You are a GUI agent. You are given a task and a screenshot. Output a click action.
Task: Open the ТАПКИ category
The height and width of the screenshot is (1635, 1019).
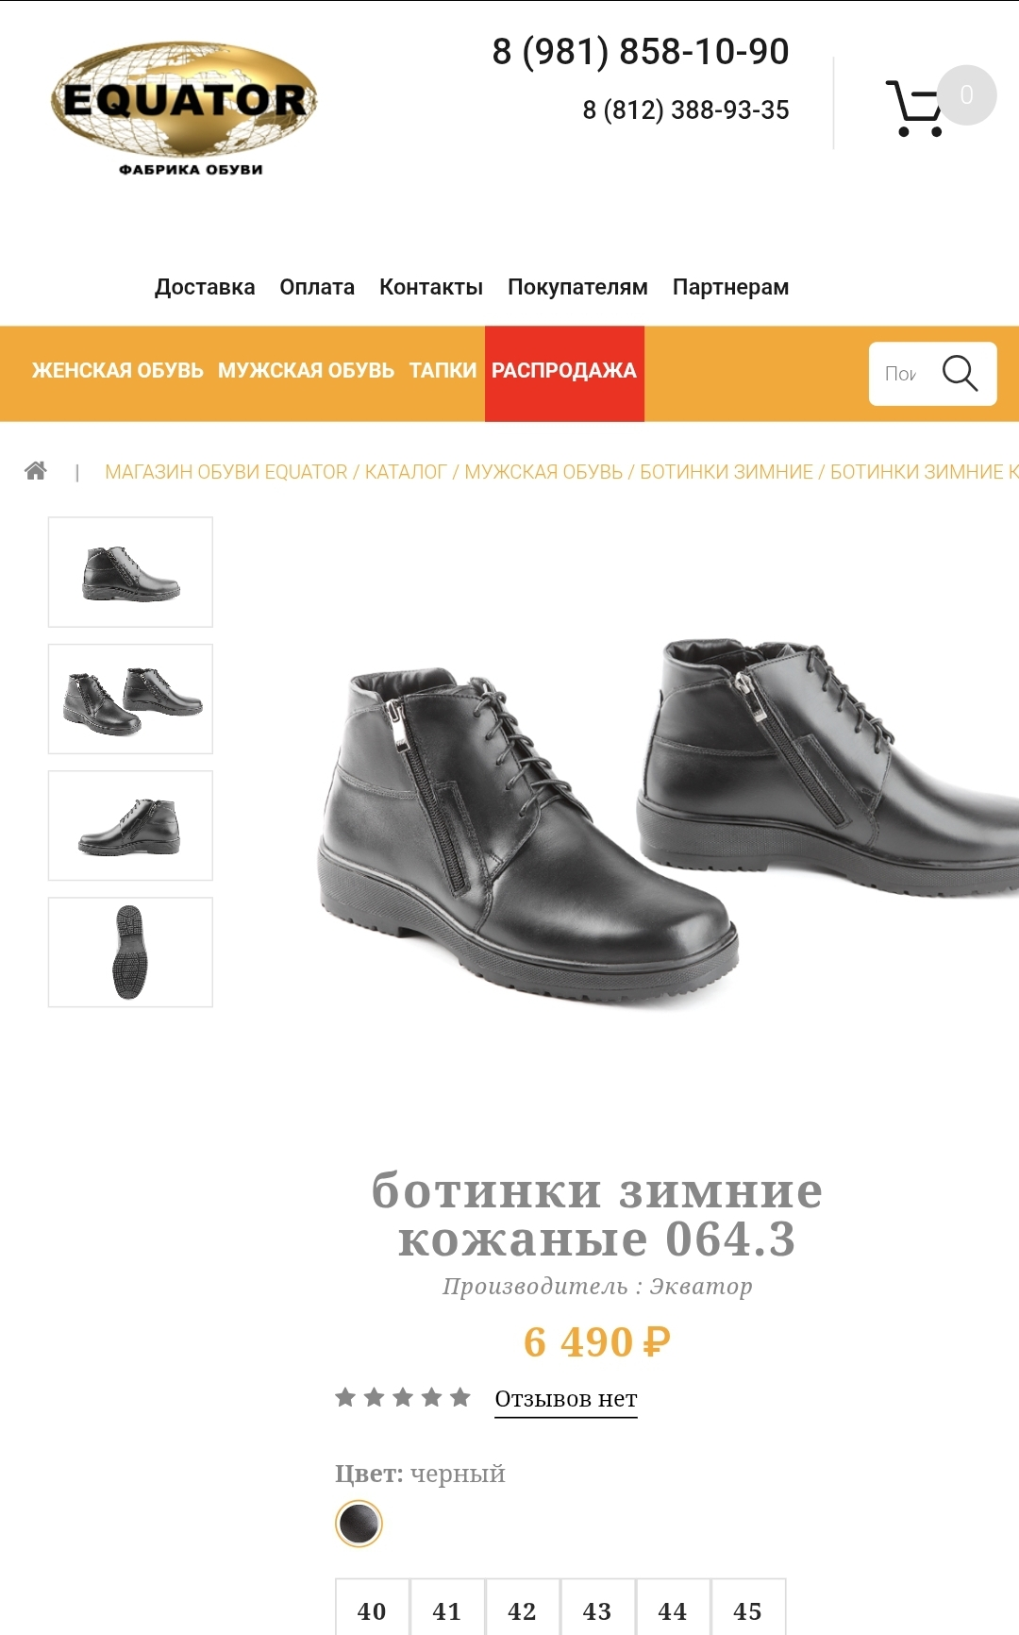coord(443,371)
